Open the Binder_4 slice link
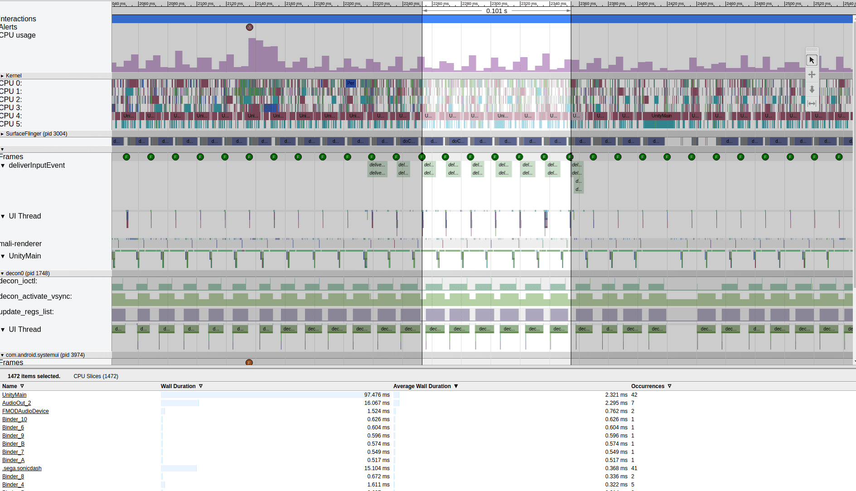The width and height of the screenshot is (856, 491). pos(13,485)
